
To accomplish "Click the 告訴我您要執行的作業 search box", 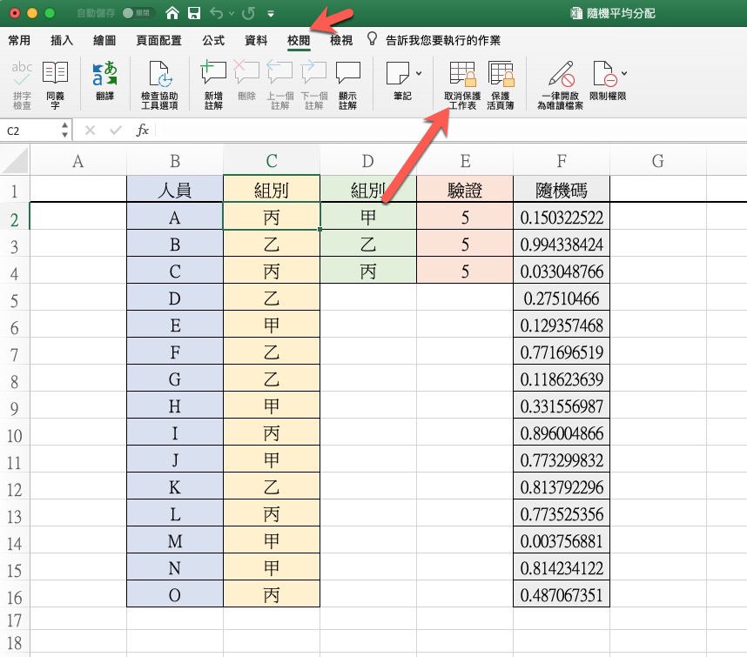I will pos(442,41).
